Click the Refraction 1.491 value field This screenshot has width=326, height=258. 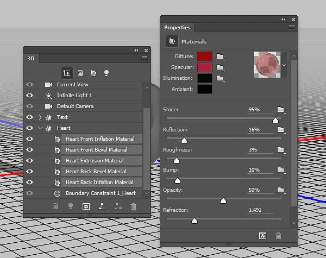(x=260, y=210)
